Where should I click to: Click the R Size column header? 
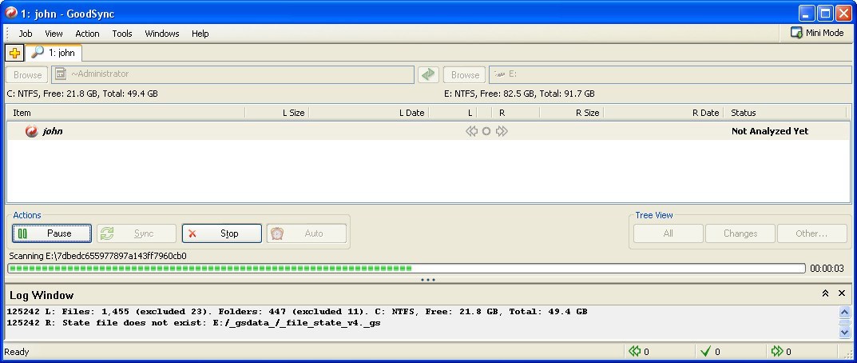click(572, 113)
